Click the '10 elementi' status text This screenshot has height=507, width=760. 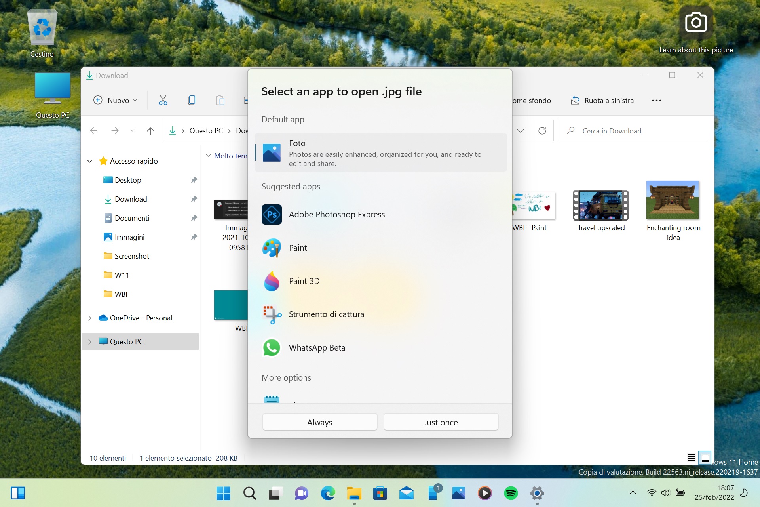point(108,458)
